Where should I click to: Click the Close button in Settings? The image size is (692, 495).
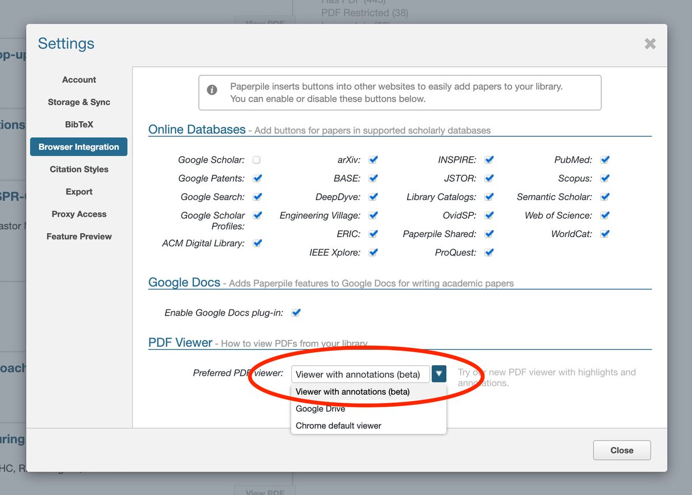pos(622,450)
